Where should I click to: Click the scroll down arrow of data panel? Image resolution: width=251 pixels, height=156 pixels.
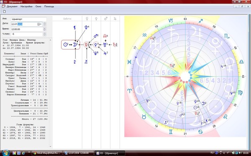(x=51, y=146)
